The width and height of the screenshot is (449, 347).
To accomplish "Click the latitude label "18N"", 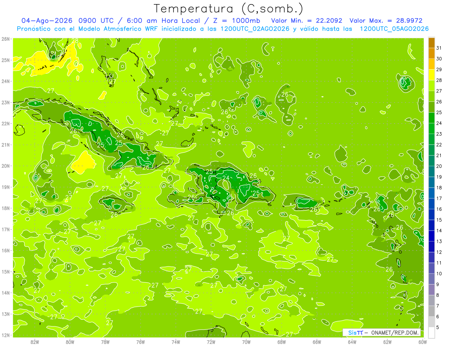I will [6, 208].
